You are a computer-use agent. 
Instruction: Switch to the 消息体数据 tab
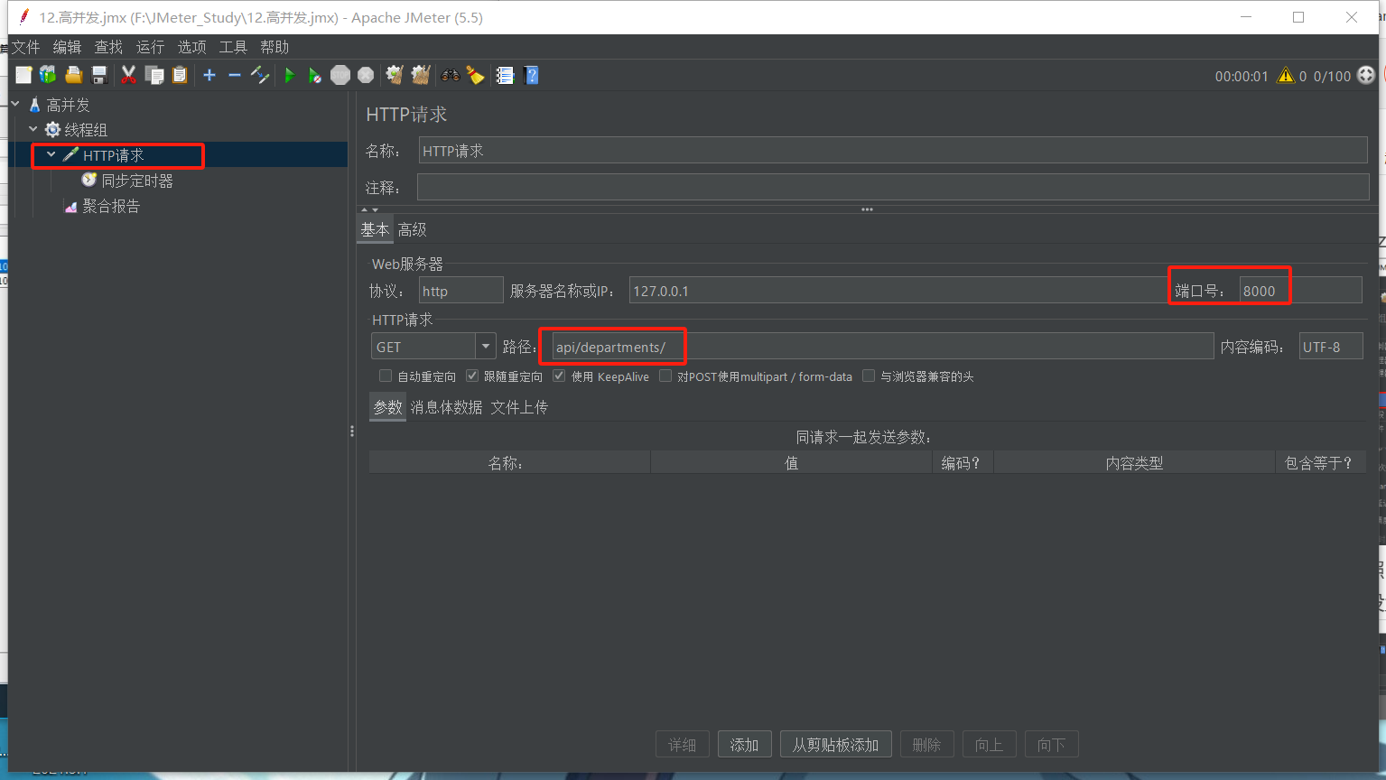(446, 407)
